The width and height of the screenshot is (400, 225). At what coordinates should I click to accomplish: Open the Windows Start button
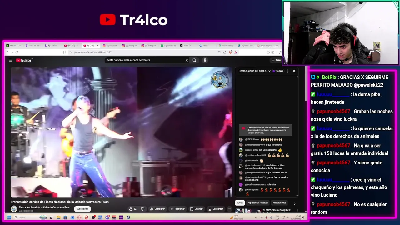9,217
